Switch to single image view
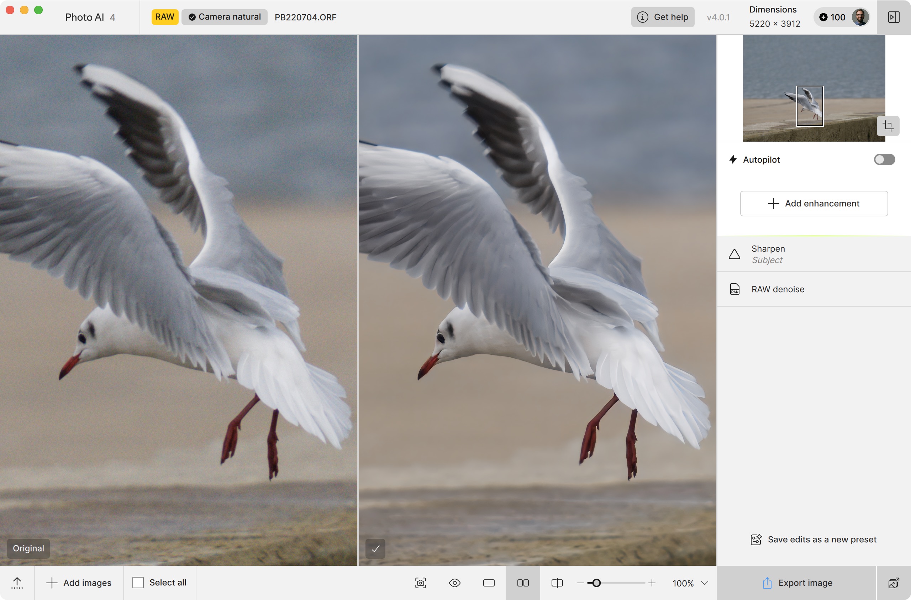Screen dimensions: 911x600 [489, 583]
